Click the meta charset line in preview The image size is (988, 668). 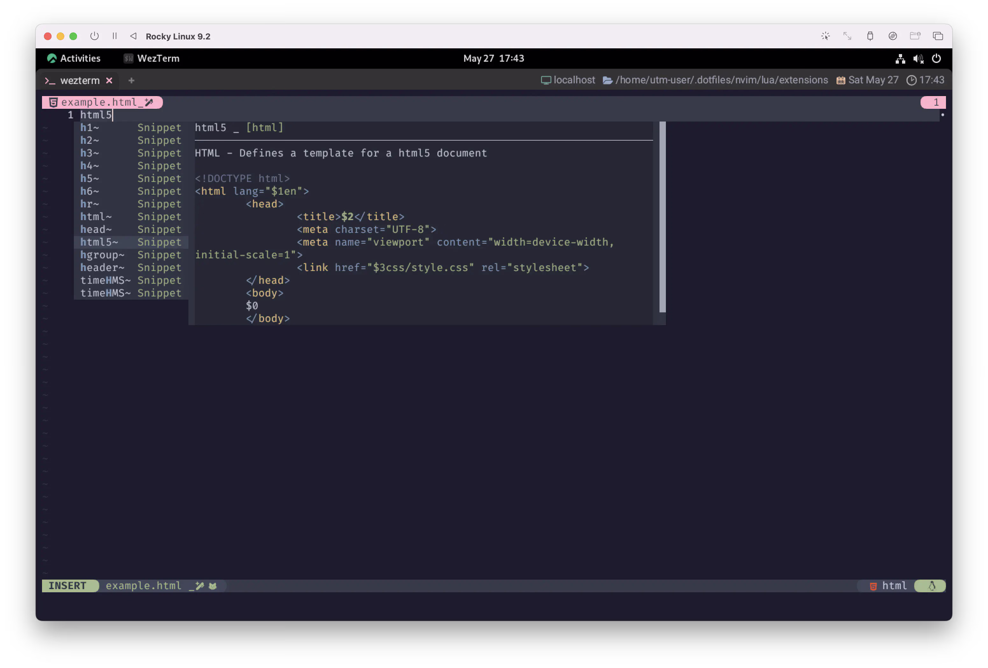tap(366, 229)
